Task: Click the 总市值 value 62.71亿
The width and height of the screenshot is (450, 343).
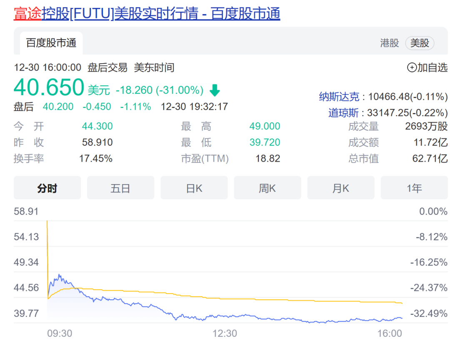Action: click(430, 158)
